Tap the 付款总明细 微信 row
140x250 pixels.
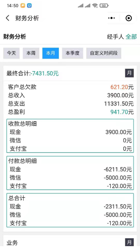(x=70, y=178)
